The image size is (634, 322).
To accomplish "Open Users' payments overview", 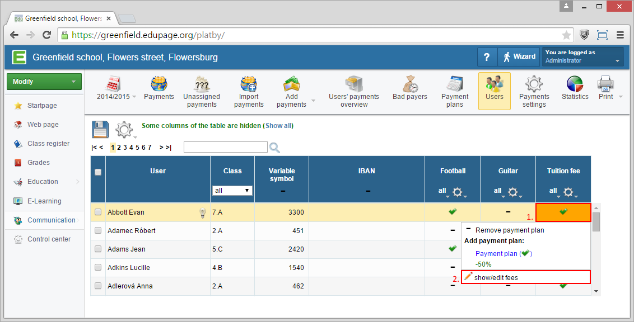I will tap(354, 92).
